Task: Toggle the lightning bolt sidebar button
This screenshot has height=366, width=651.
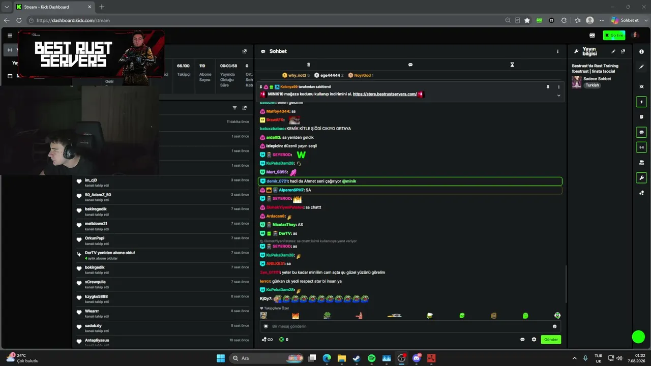Action: (x=641, y=102)
